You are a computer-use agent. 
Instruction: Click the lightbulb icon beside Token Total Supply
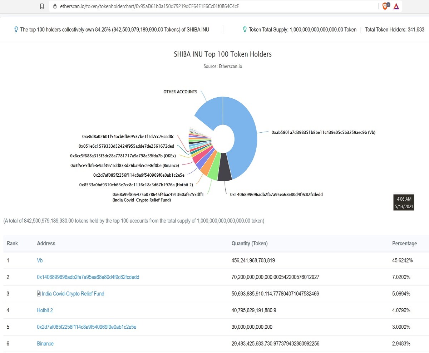(x=245, y=29)
